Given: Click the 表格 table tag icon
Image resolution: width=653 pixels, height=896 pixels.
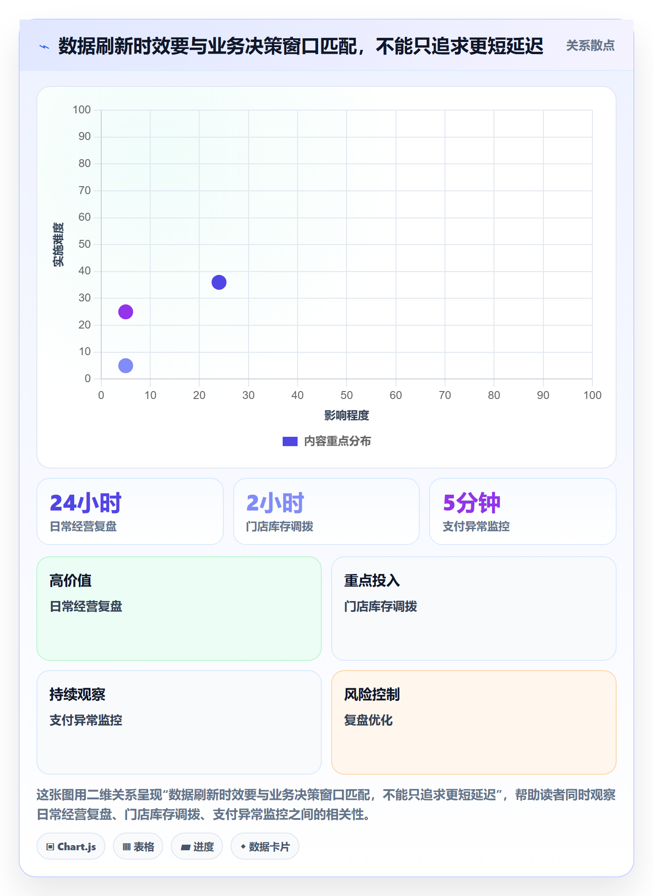Looking at the screenshot, I should pyautogui.click(x=126, y=847).
